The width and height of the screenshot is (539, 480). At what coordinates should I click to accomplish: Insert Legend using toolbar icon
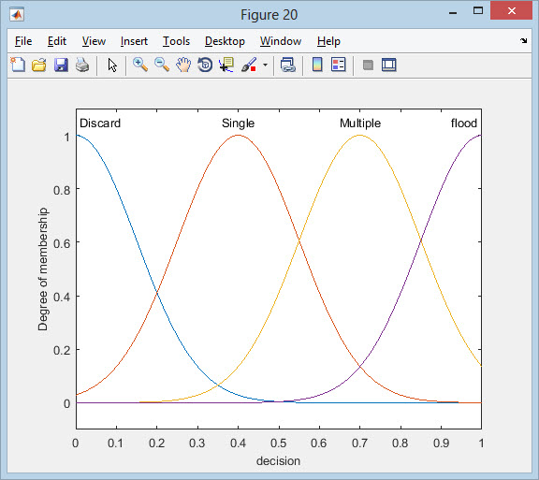click(338, 65)
